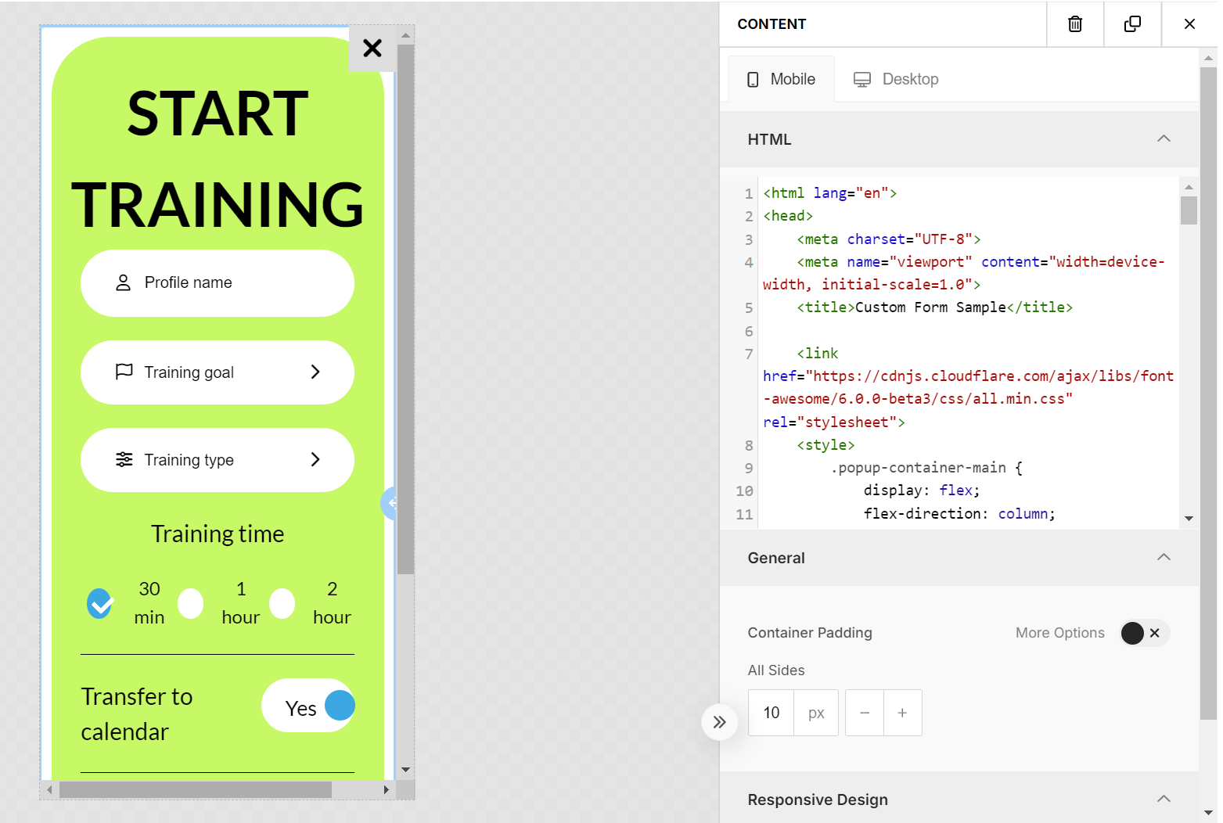Switch to the Mobile tab

pyautogui.click(x=781, y=79)
